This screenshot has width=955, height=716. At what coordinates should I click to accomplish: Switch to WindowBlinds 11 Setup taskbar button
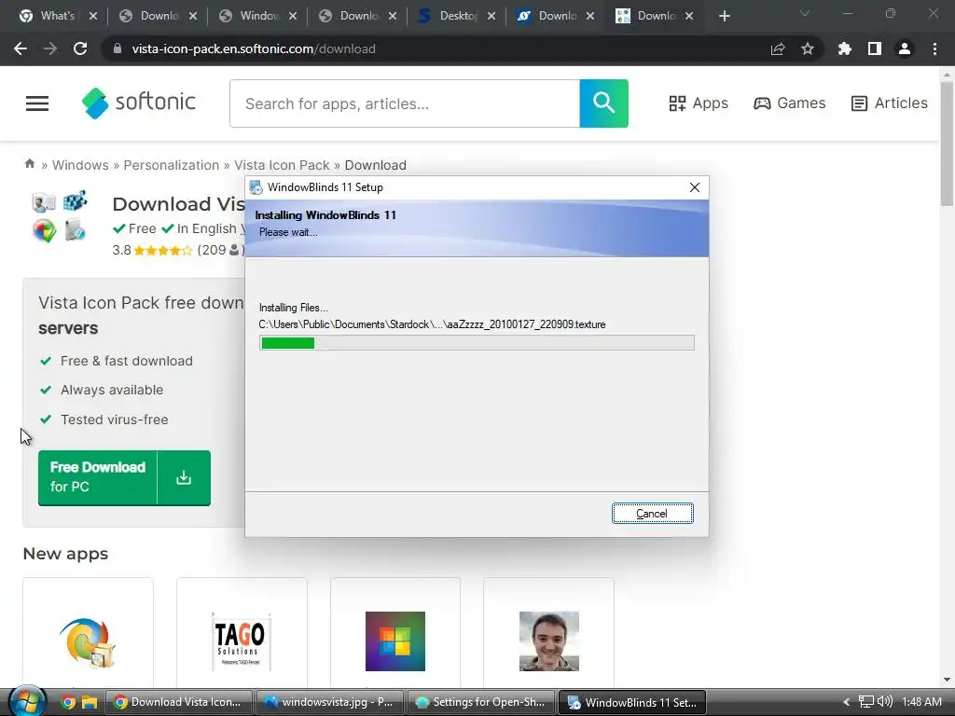632,702
